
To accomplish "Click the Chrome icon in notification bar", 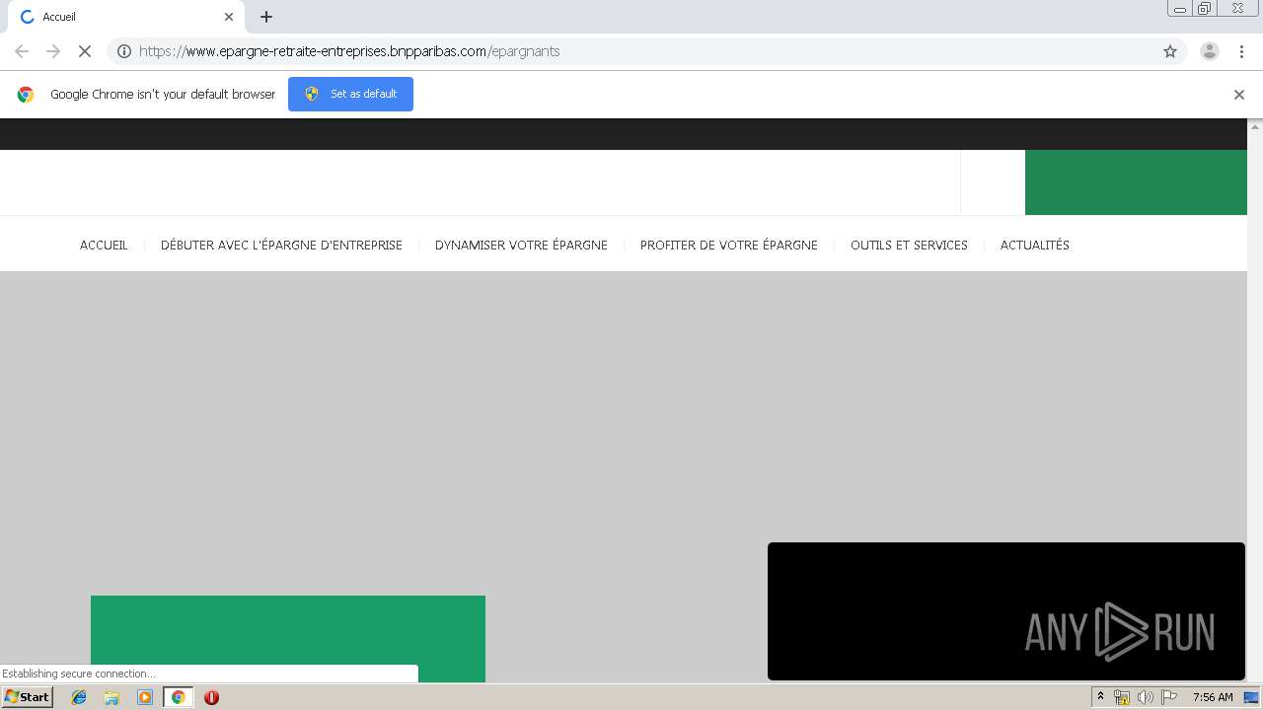I will (26, 95).
